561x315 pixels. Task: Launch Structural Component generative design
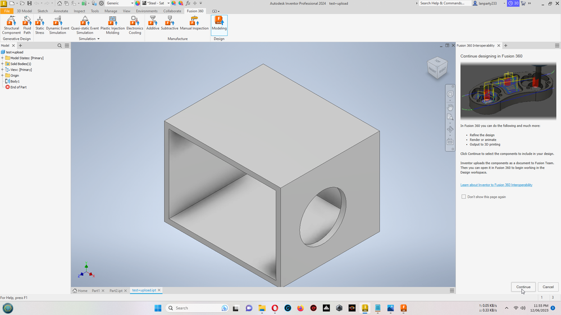(11, 25)
